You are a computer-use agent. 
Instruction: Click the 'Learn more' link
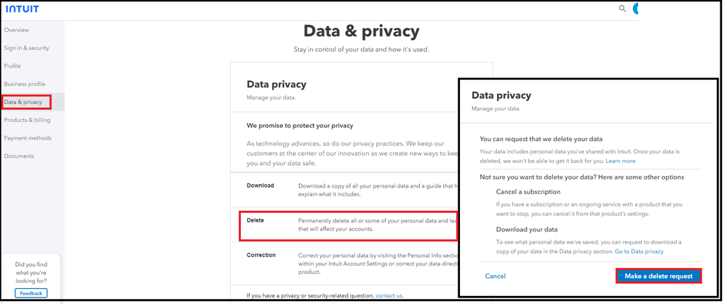coord(620,161)
